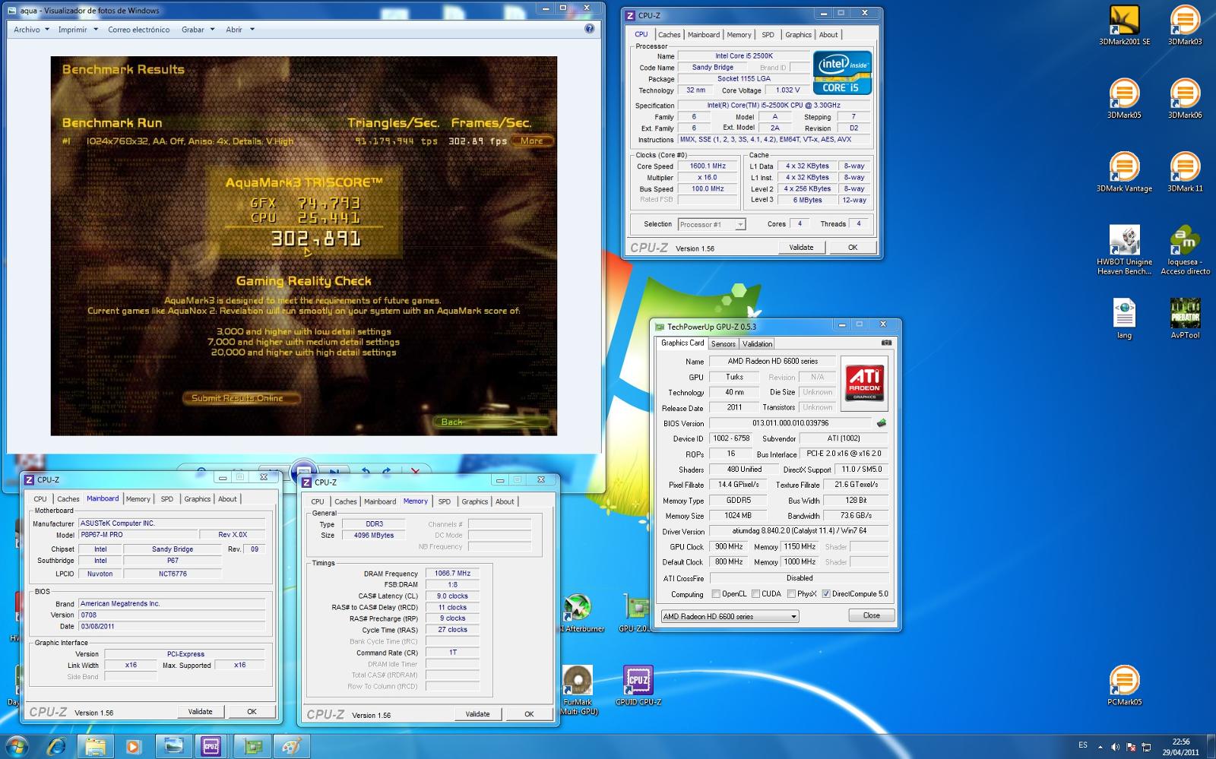1216x759 pixels.
Task: Click OK in the Mainboard CPU-Z window
Action: pos(252,712)
